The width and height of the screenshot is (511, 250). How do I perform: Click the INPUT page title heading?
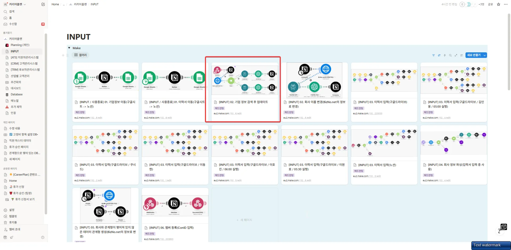(x=79, y=37)
